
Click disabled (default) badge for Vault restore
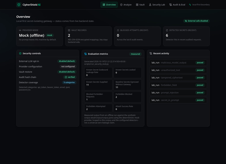click(67, 72)
